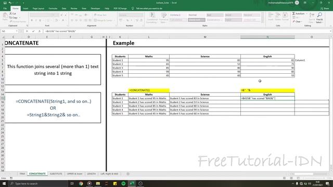Save the workbook from the quick access toolbar
Screen dimensions: 333x187
click(5, 3)
